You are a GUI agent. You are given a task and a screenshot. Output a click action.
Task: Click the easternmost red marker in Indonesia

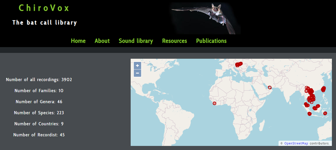click(325, 113)
